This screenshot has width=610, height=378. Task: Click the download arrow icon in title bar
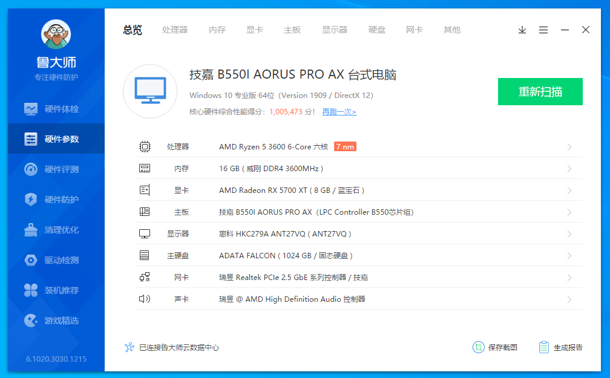(522, 30)
